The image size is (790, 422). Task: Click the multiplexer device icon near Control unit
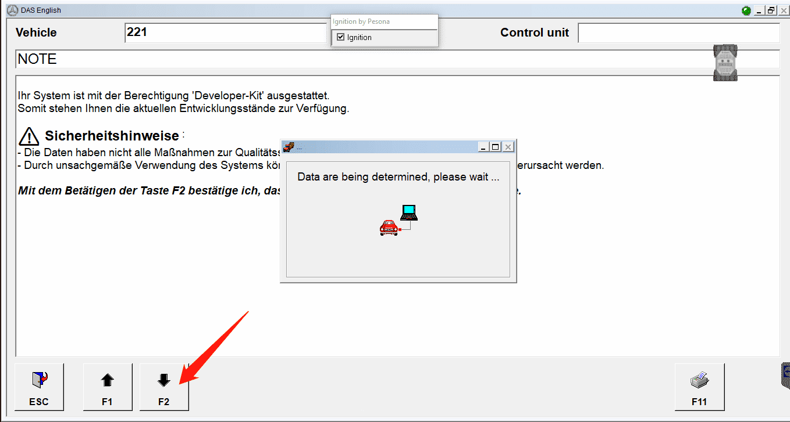click(x=725, y=62)
